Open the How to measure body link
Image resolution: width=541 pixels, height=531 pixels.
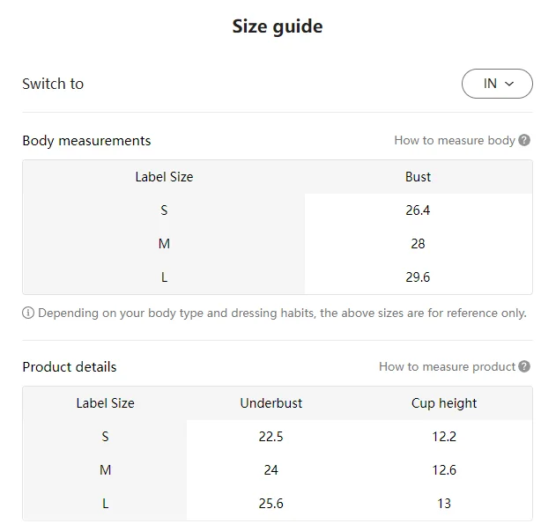click(x=454, y=140)
